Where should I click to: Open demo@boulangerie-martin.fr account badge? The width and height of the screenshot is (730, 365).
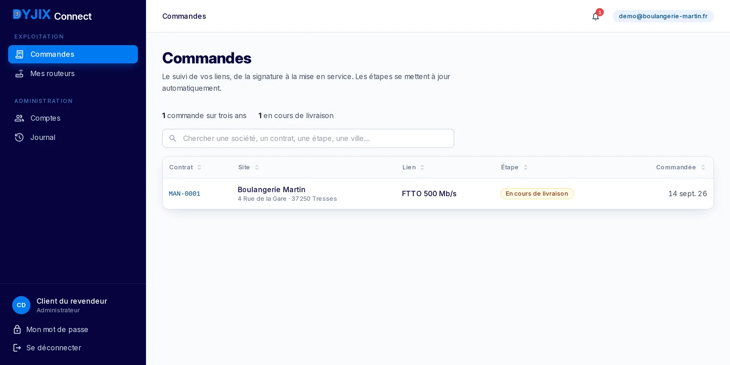coord(663,16)
